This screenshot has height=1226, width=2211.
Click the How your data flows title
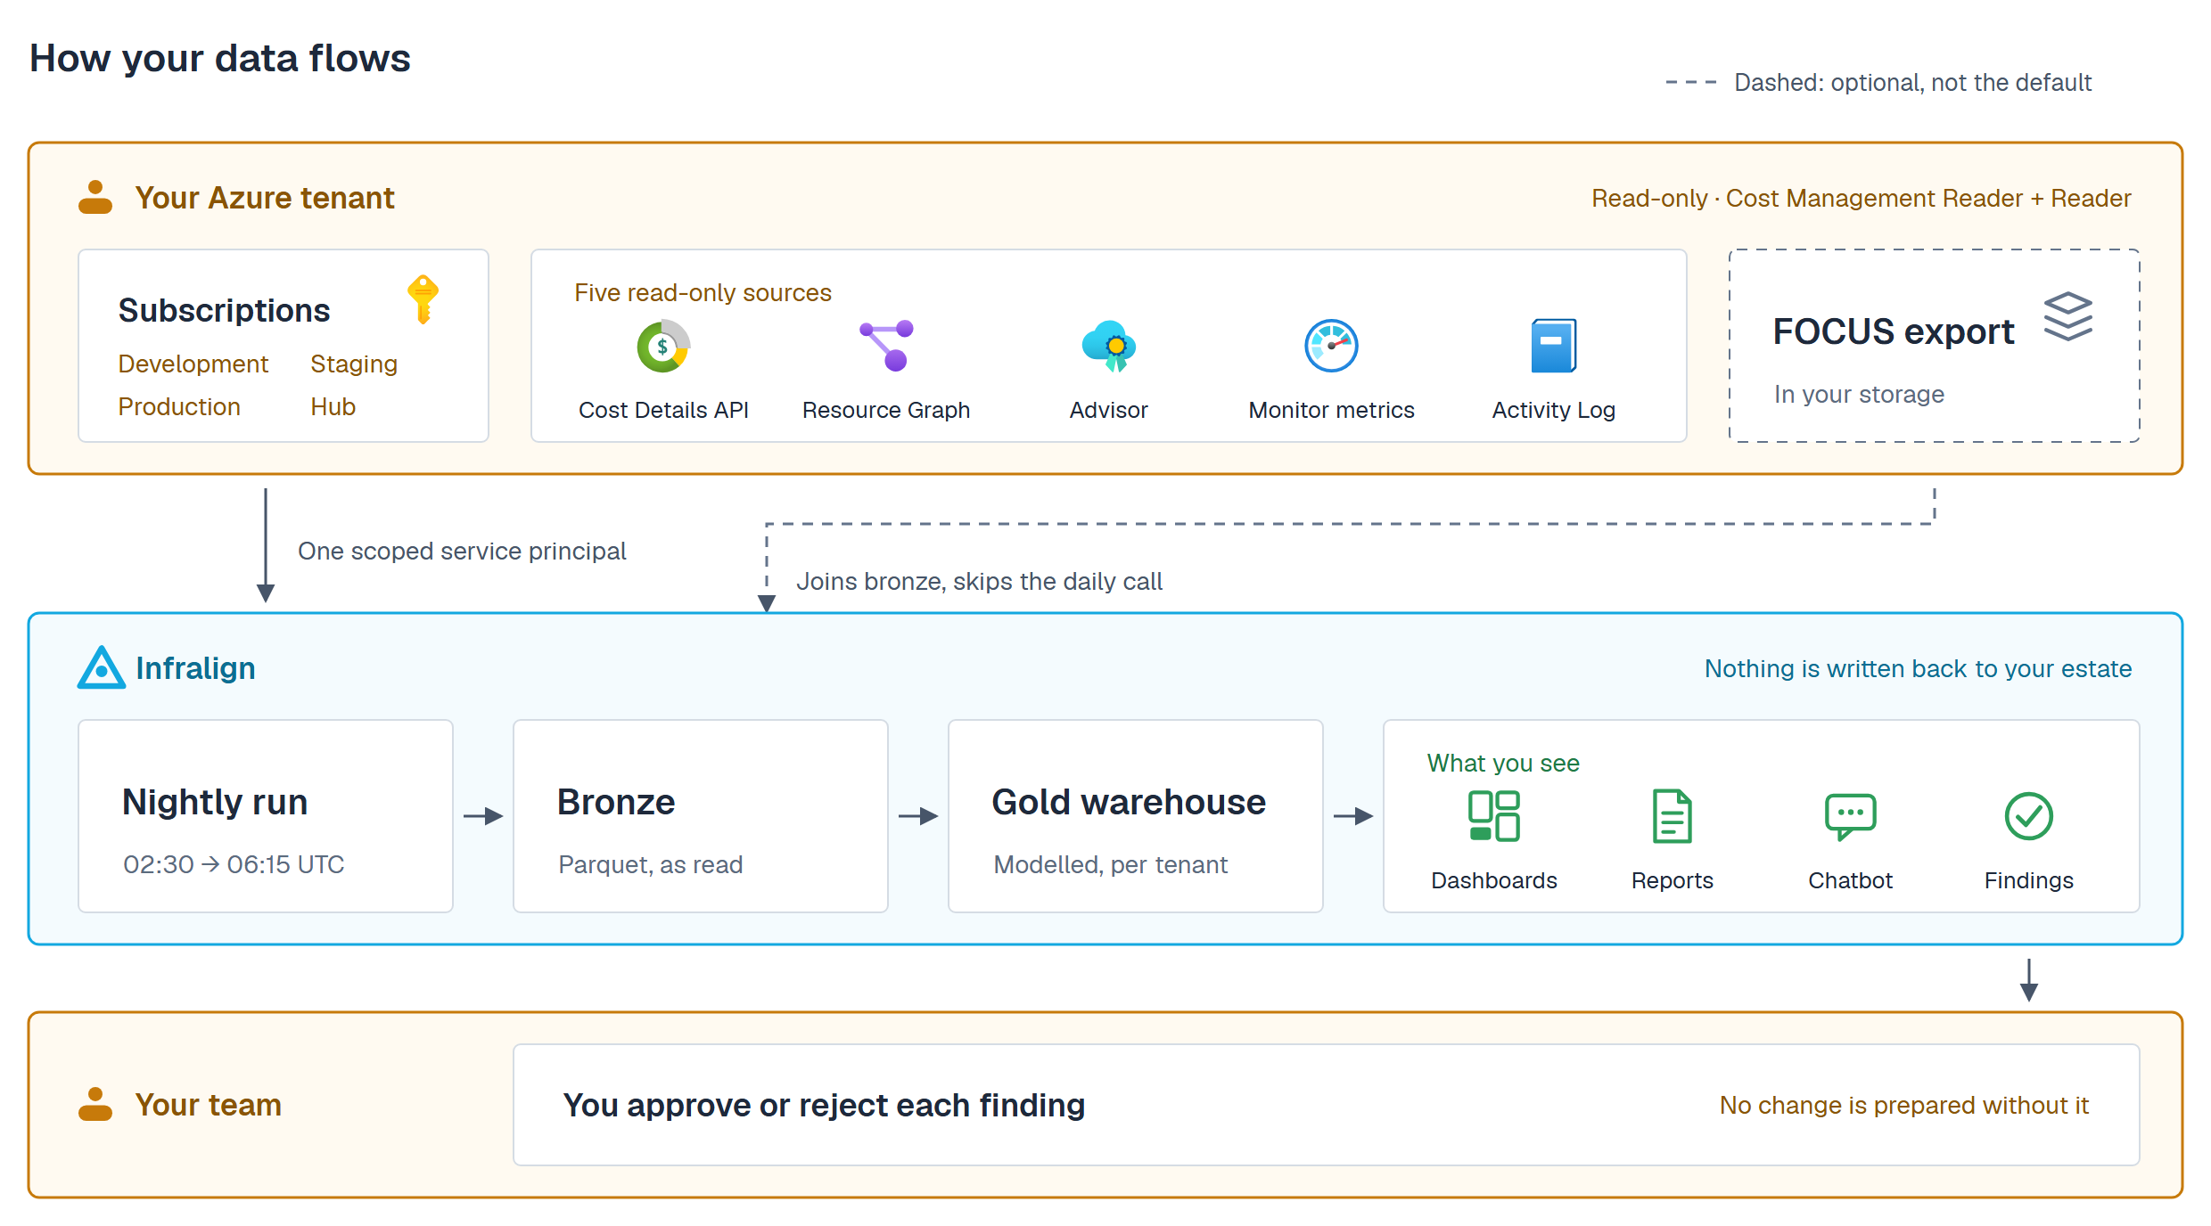tap(220, 58)
